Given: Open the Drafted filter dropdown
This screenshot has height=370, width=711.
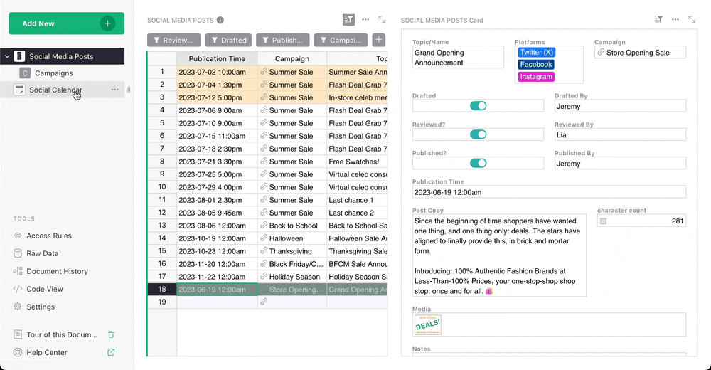Looking at the screenshot, I should click(228, 41).
